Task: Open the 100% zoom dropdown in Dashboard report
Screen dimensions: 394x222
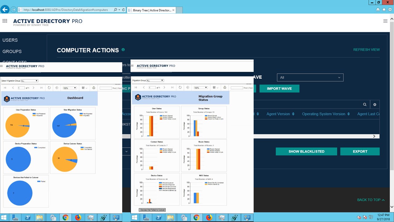Action: [x=70, y=88]
